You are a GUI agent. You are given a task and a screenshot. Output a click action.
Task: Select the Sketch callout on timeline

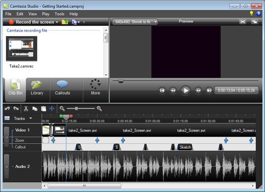[184, 147]
